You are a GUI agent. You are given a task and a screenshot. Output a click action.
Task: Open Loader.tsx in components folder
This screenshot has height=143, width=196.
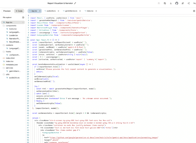pyautogui.click(x=13, y=35)
